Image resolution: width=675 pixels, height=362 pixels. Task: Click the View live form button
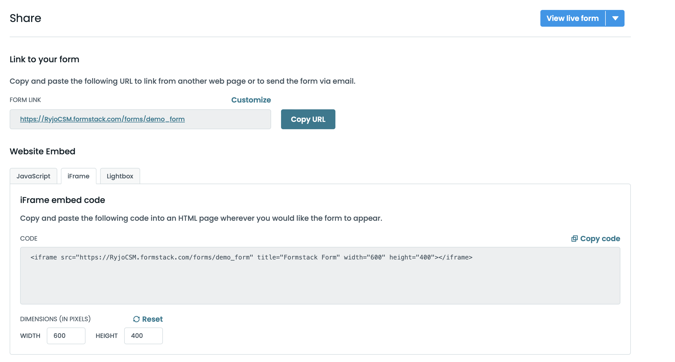click(572, 18)
